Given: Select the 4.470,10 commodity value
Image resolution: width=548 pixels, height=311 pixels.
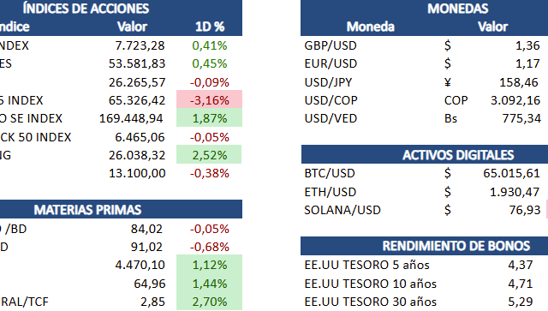Looking at the screenshot, I should (x=140, y=265).
